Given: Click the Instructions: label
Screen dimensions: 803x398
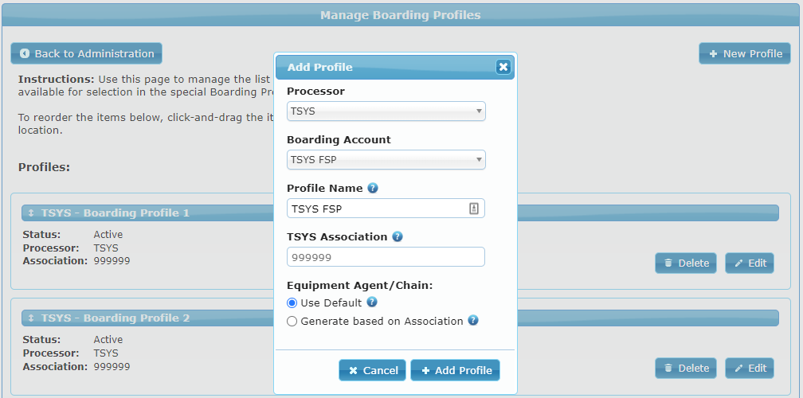Looking at the screenshot, I should 57,80.
